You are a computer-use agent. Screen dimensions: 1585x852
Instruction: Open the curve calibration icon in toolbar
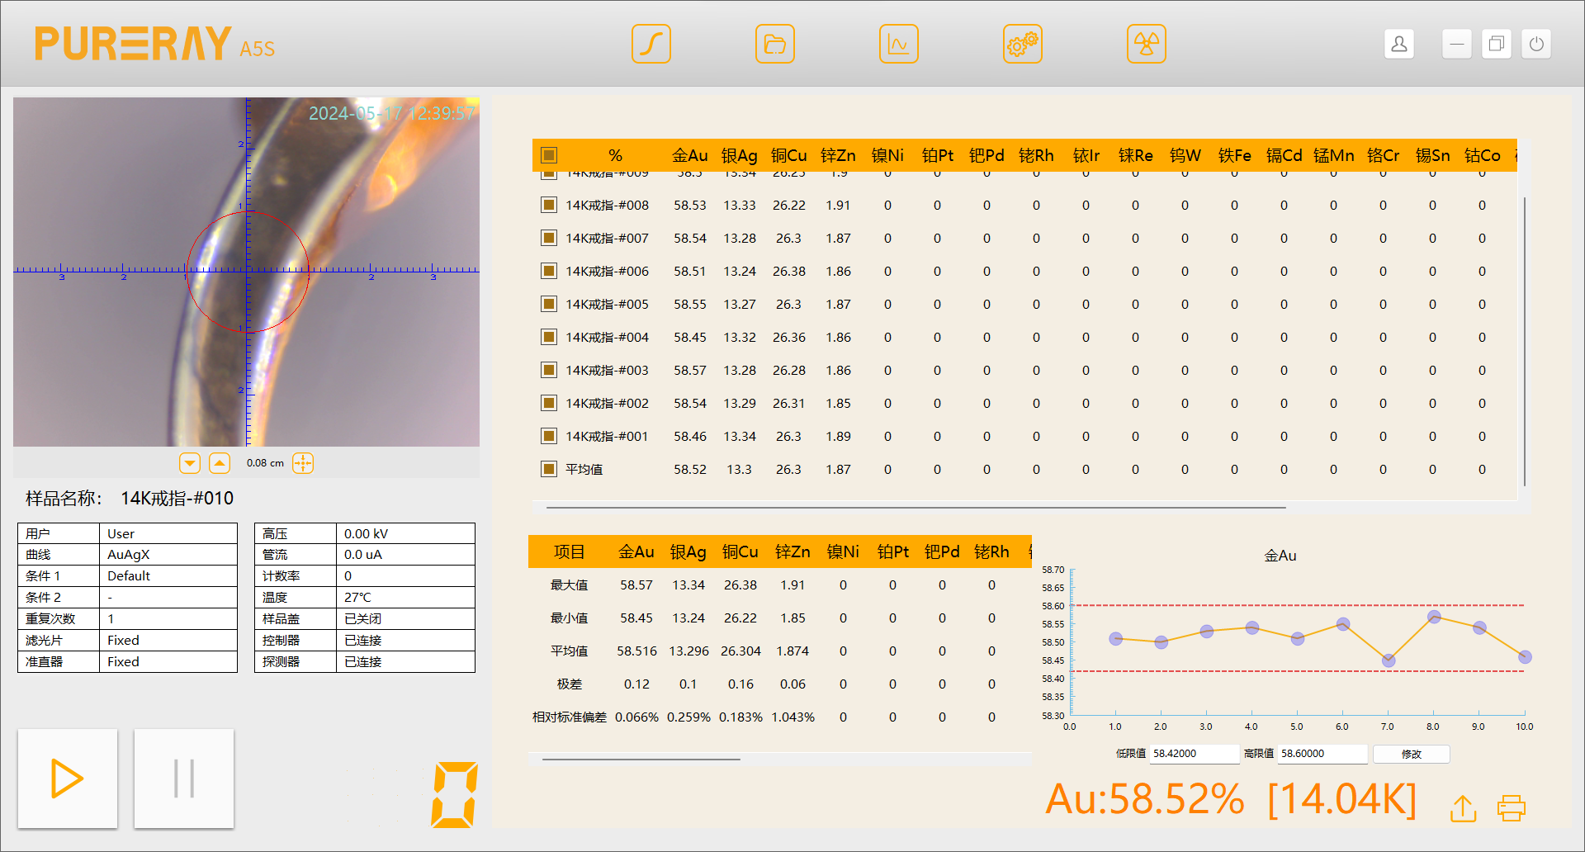651,44
